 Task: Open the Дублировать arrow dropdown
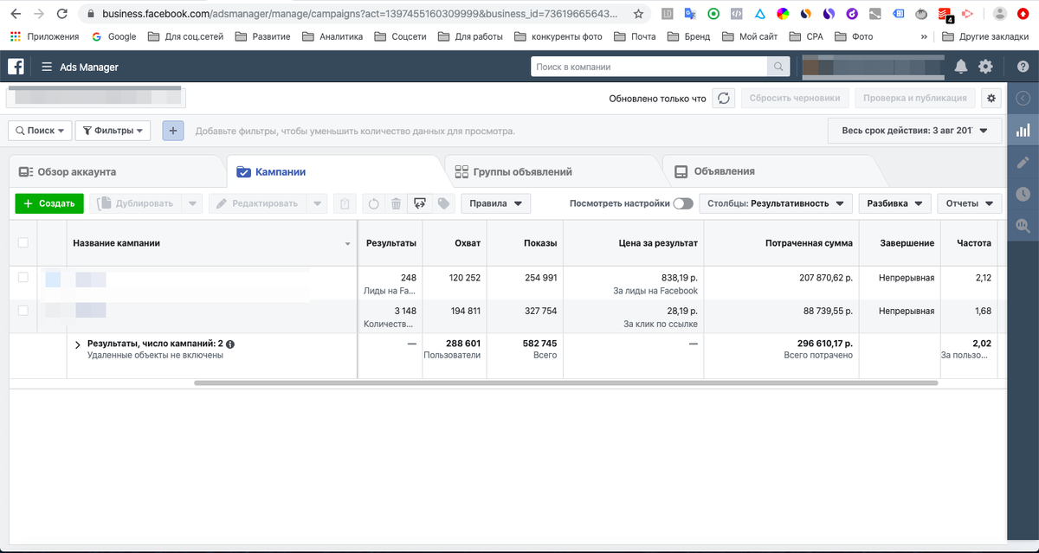[x=192, y=203]
